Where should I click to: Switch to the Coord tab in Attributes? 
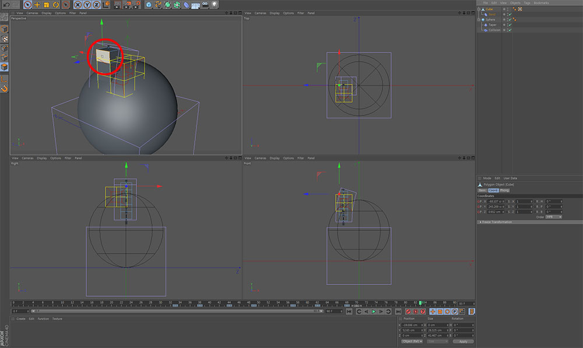(493, 190)
